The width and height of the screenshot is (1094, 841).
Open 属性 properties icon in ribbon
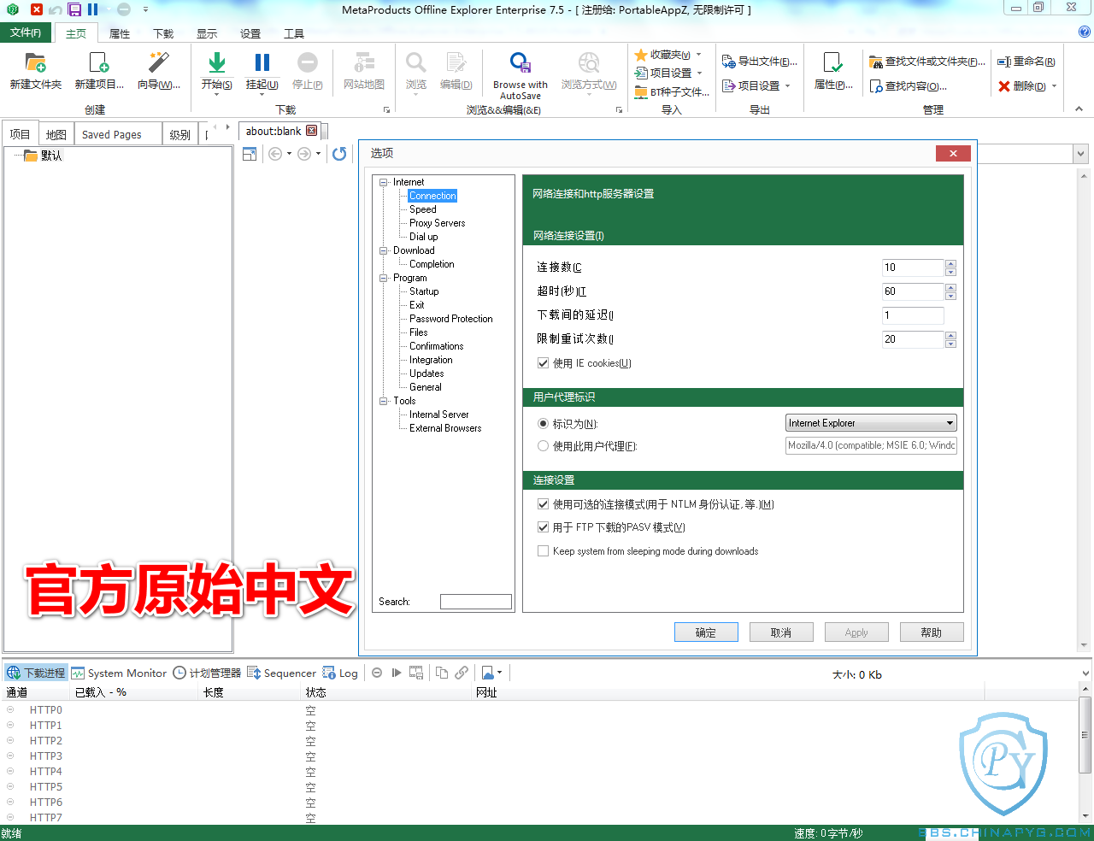click(x=832, y=62)
